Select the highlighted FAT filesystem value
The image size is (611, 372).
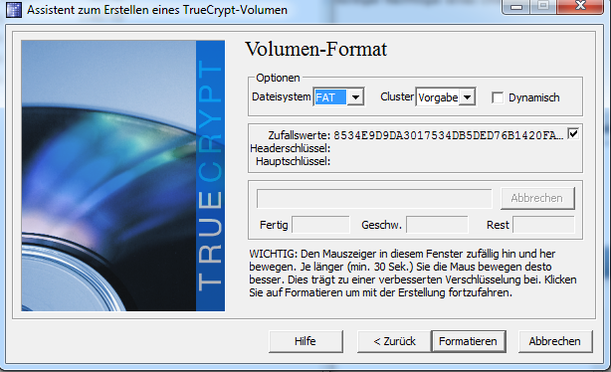pyautogui.click(x=330, y=97)
